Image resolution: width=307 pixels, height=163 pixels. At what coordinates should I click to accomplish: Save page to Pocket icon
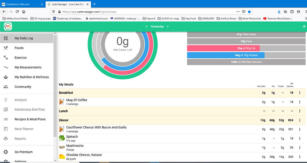[x=244, y=12]
